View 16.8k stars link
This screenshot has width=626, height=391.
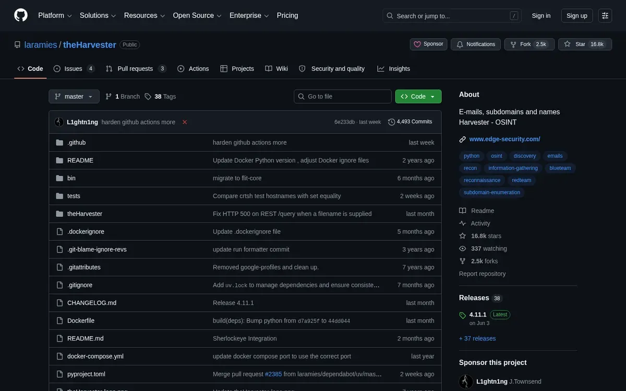(x=480, y=236)
